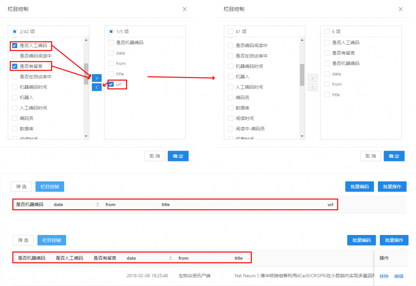The width and height of the screenshot is (416, 286).
Task: Close the right 栏目控制 dialog
Action: 401,9
